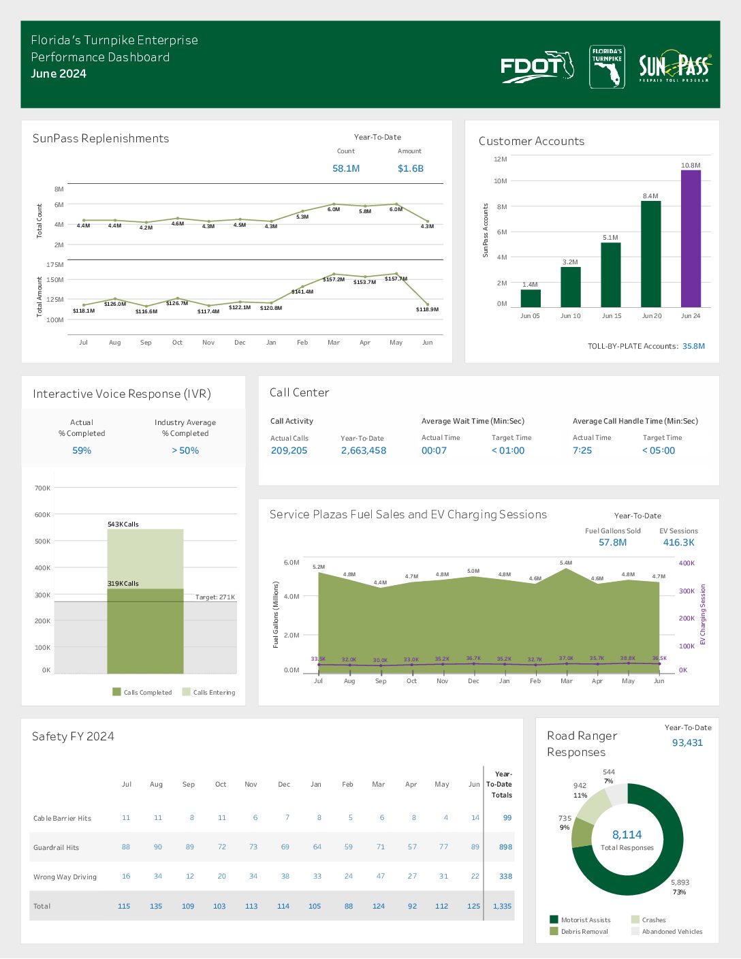
Task: Select the Jun 15 bar labeled 5.1M
Action: 611,275
